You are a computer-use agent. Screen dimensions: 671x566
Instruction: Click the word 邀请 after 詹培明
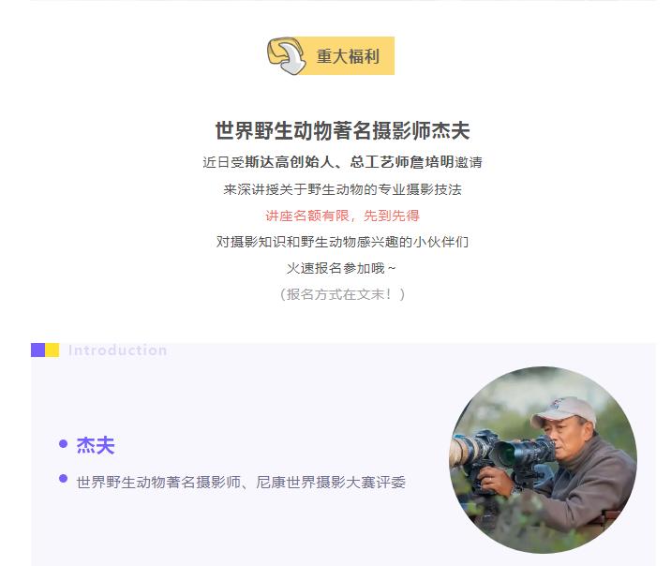[x=469, y=162]
